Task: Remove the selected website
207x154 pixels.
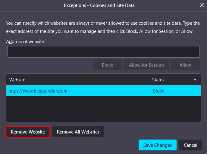Action: [x=28, y=132]
